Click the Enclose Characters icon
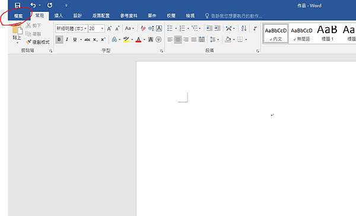The image size is (356, 216). 158,40
